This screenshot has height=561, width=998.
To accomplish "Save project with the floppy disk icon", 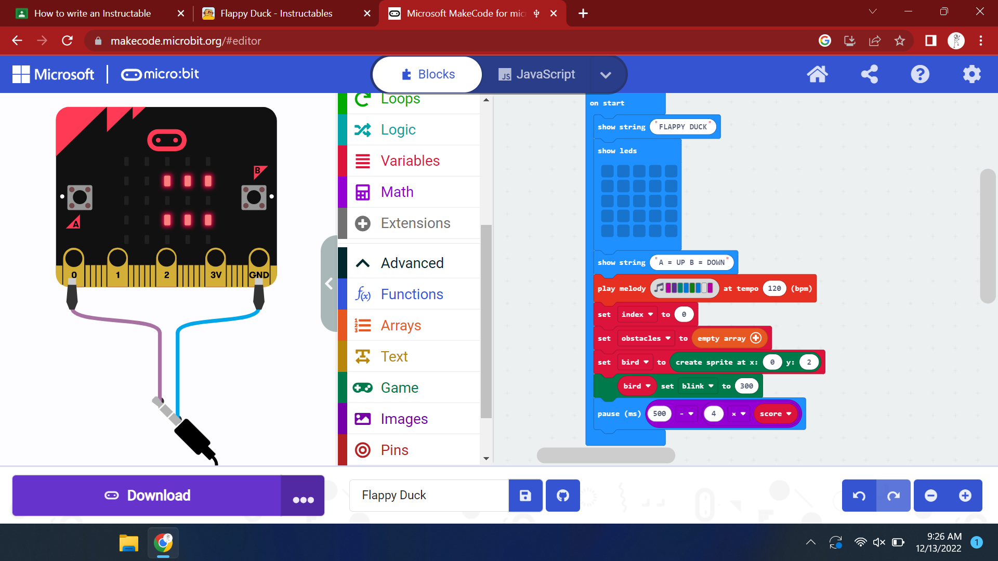I will pos(526,496).
